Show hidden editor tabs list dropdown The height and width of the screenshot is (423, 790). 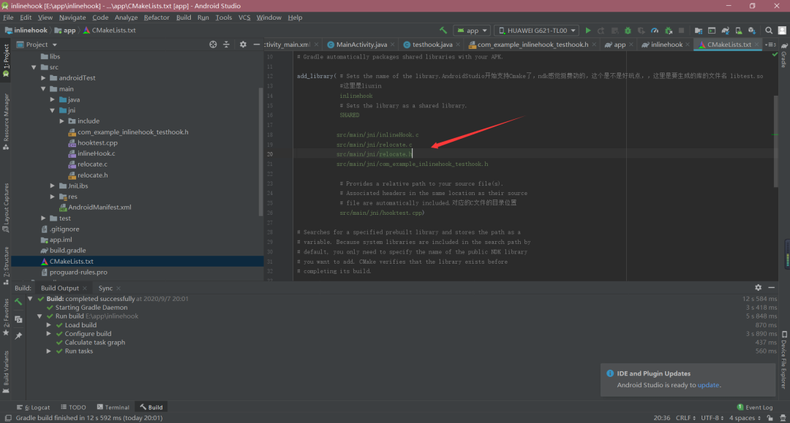[x=771, y=45]
